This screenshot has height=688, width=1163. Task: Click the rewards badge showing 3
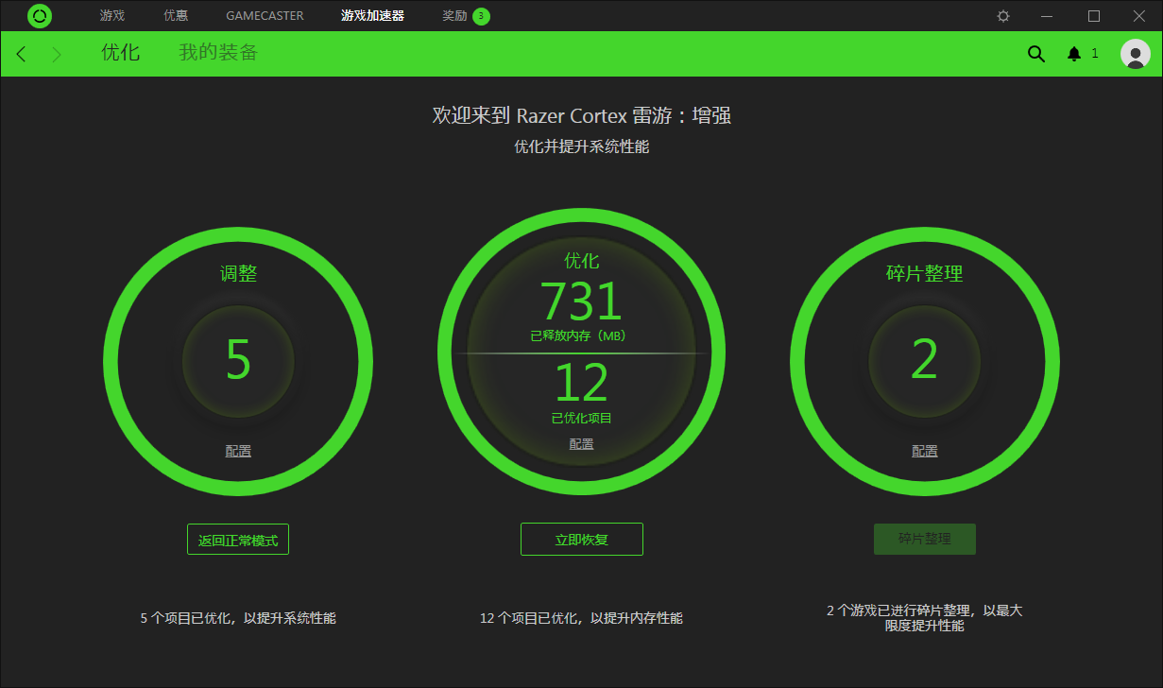[481, 16]
